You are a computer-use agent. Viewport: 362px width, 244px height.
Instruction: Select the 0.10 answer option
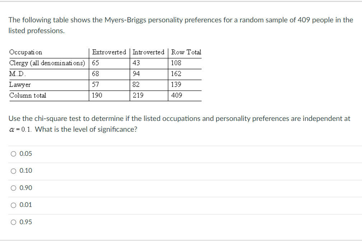point(13,171)
